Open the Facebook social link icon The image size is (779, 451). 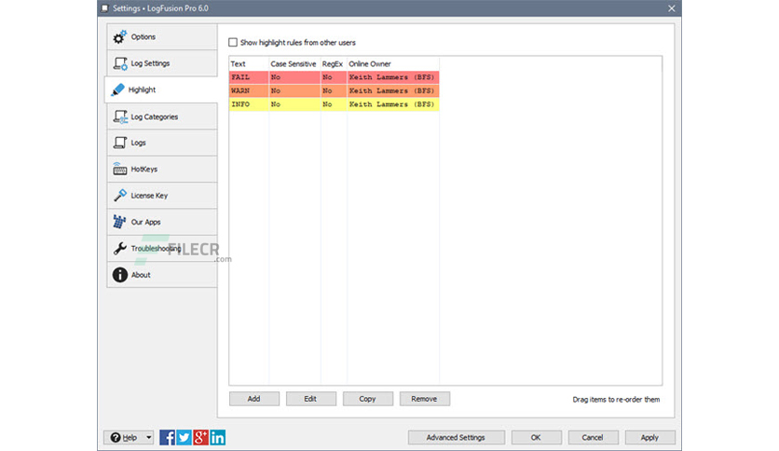(x=168, y=437)
